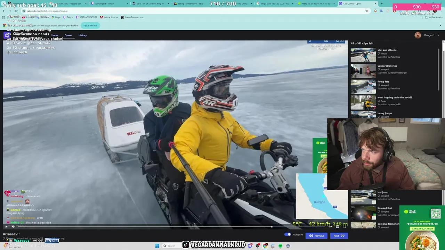Switch to the Queue tab
The height and width of the screenshot is (250, 445).
click(68, 35)
